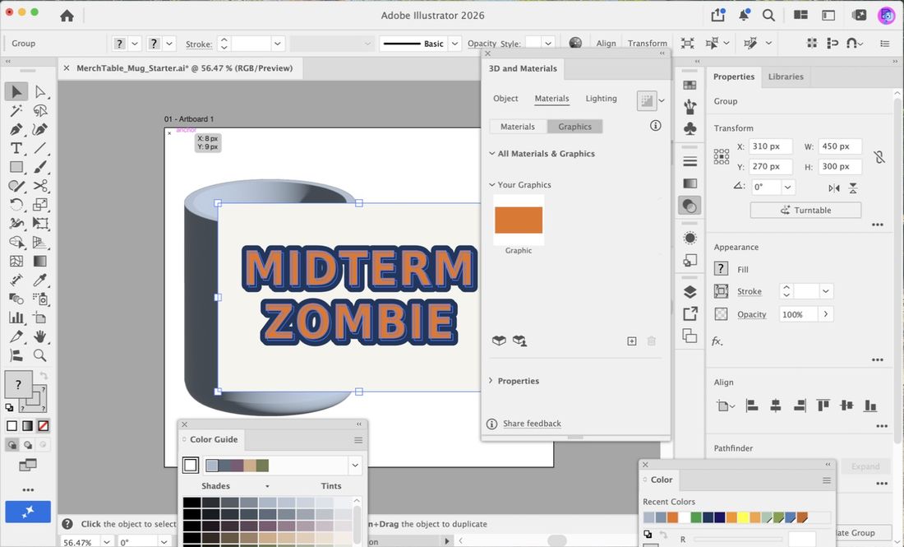
Task: Switch to the Lighting tab
Action: tap(601, 98)
